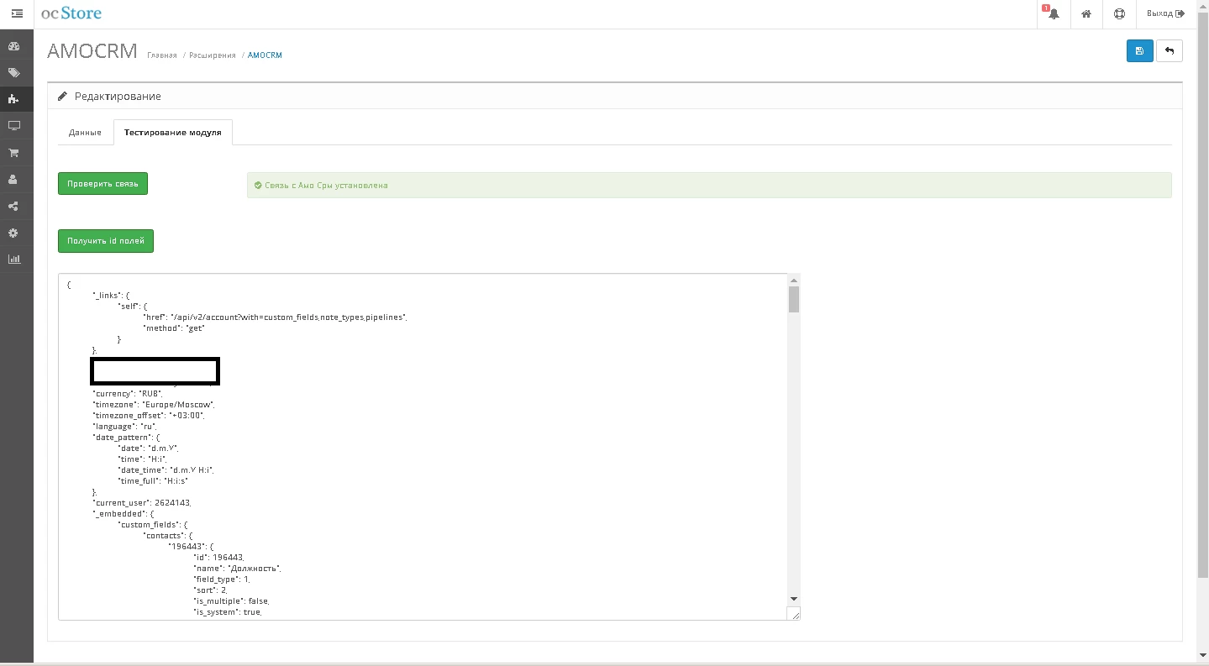Open the Design monitor sidebar icon
Viewport: 1209px width, 666px height.
pos(13,126)
